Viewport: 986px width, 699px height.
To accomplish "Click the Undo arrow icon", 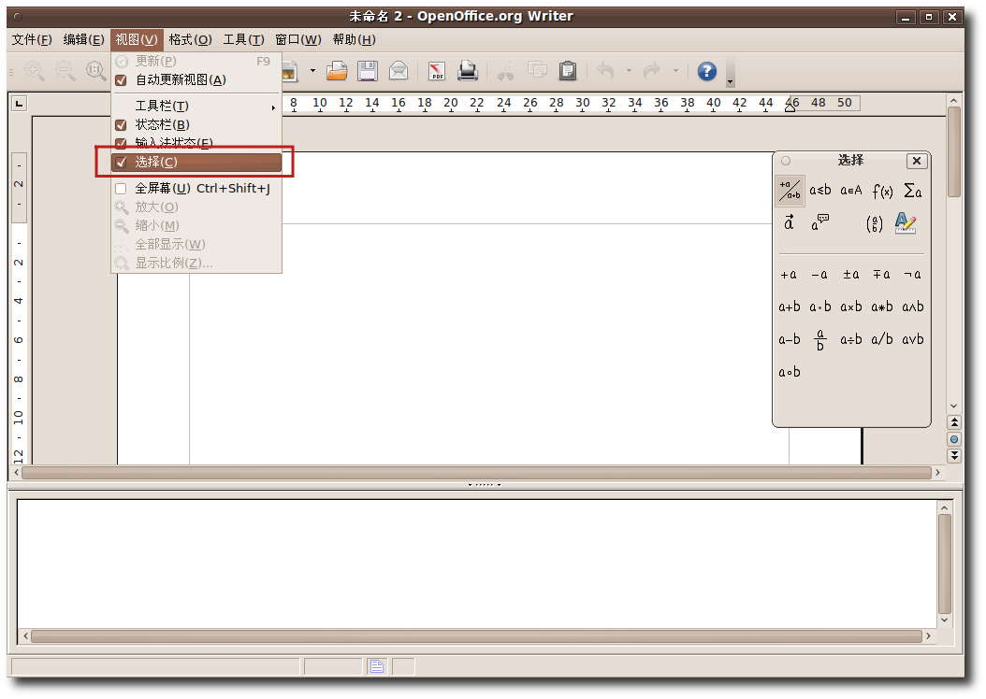I will click(605, 71).
